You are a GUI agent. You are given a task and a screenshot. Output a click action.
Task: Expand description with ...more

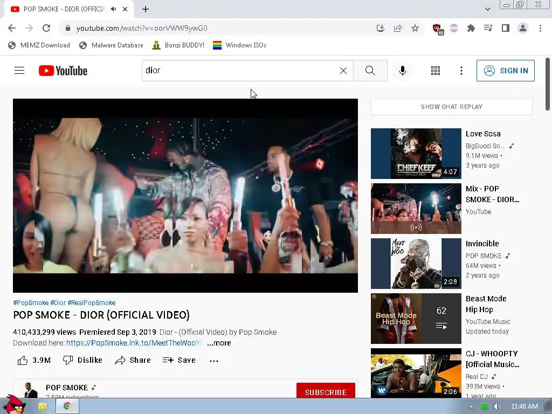[219, 343]
